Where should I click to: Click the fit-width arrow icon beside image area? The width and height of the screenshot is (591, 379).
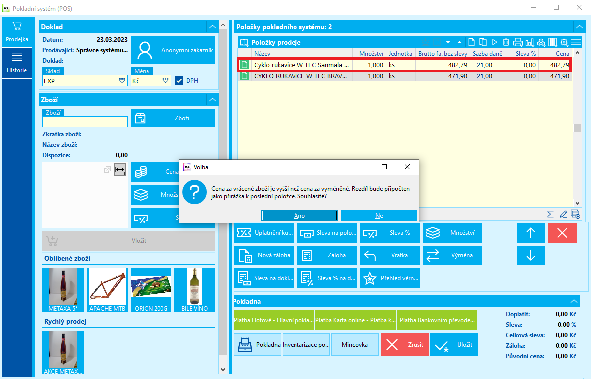coord(120,170)
